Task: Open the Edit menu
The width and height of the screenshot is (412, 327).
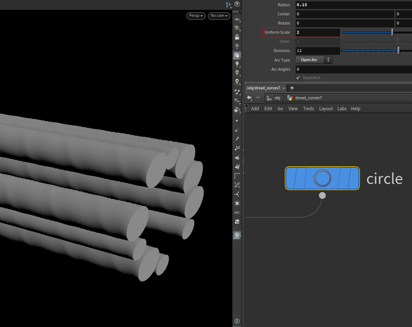Action: 268,108
